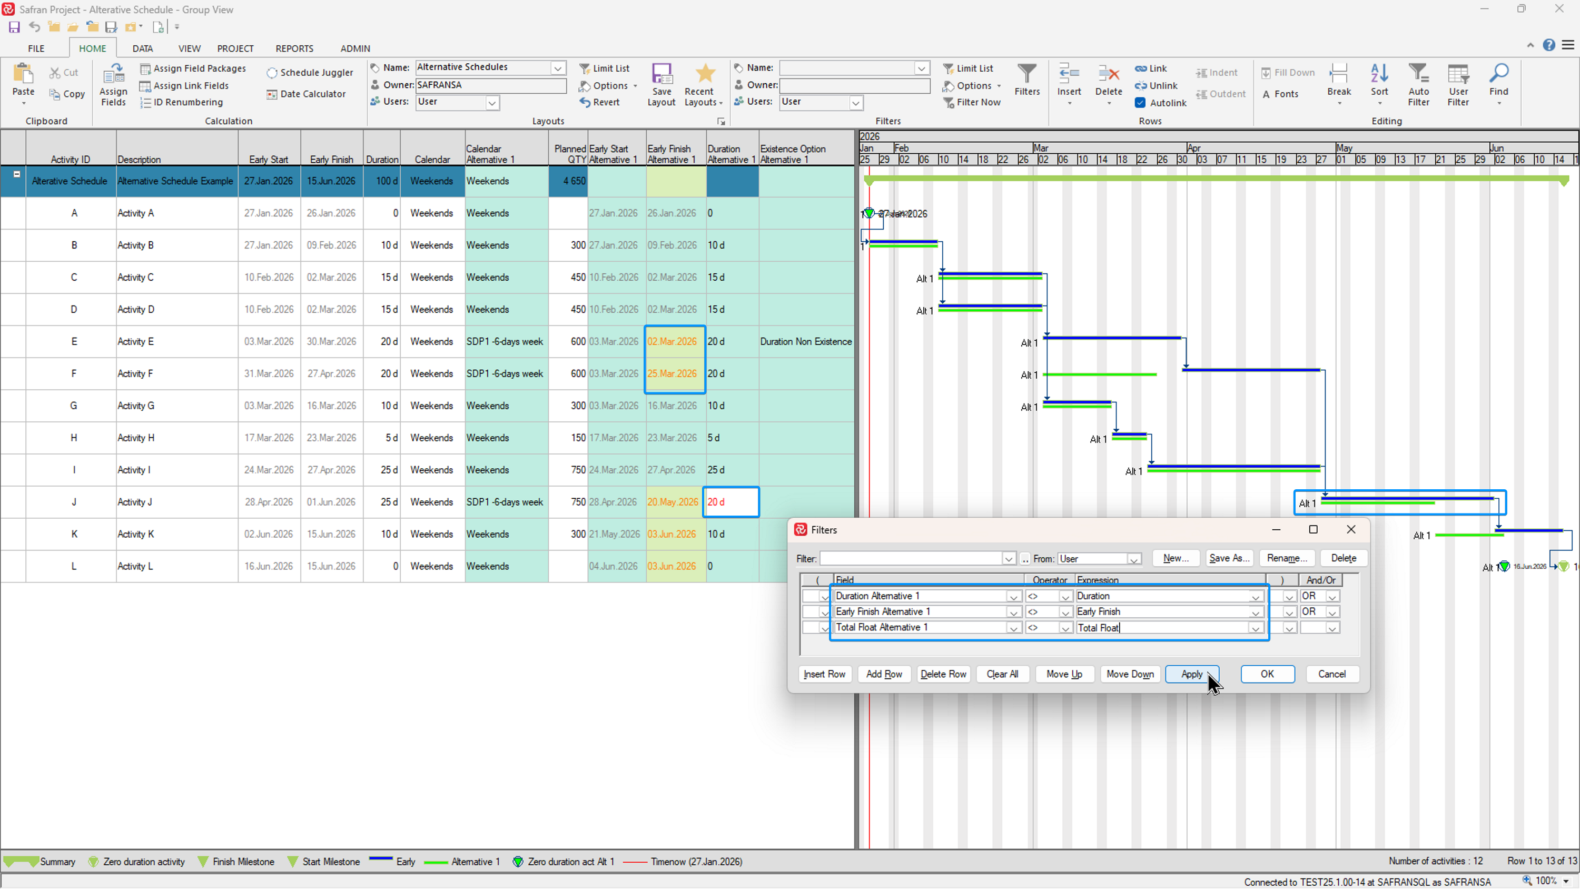
Task: Open the PROJECT ribbon tab
Action: pos(235,48)
